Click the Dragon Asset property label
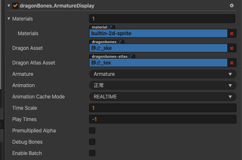Screen dimensions: 242x160 [x=27, y=48]
